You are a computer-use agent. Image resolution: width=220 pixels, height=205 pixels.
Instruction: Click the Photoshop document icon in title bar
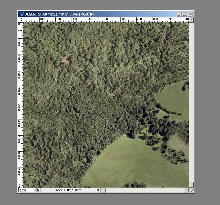click(x=21, y=14)
